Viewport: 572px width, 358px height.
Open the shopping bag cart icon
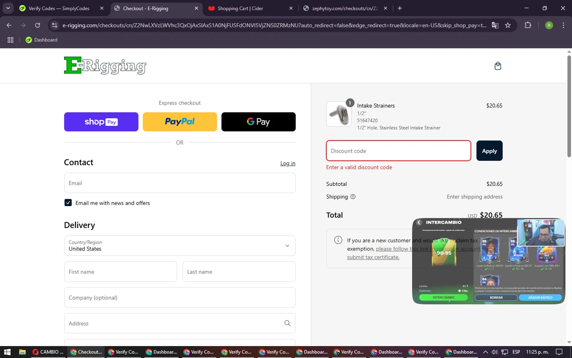coord(498,66)
